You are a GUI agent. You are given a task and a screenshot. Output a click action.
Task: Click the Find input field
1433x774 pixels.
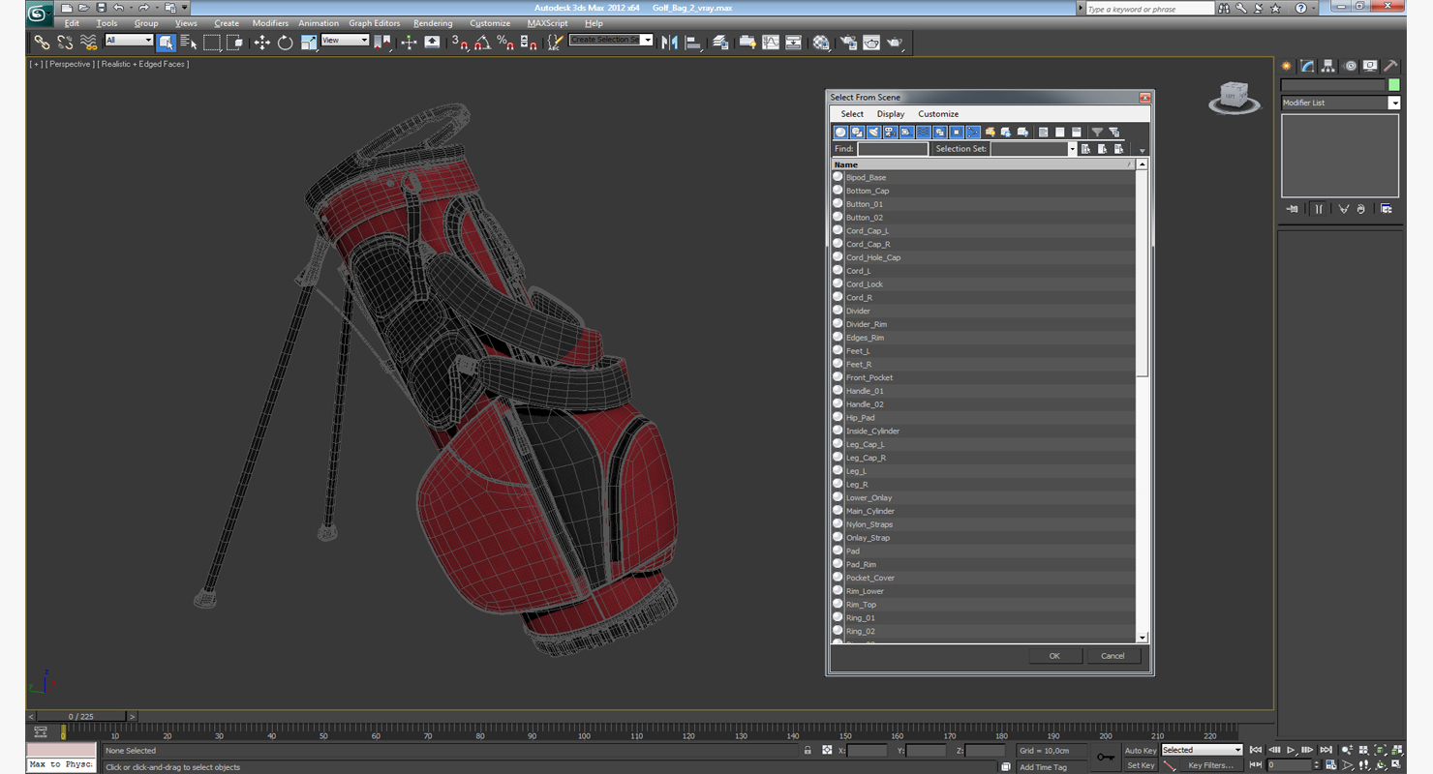[x=893, y=149]
